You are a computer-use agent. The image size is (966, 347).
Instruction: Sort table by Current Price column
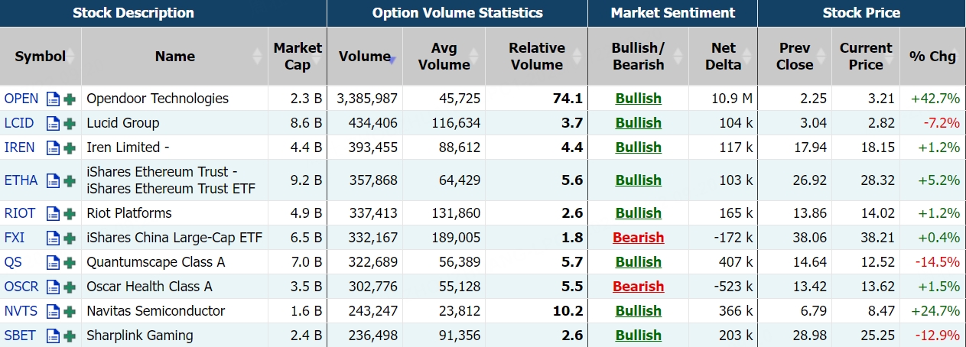coord(866,57)
